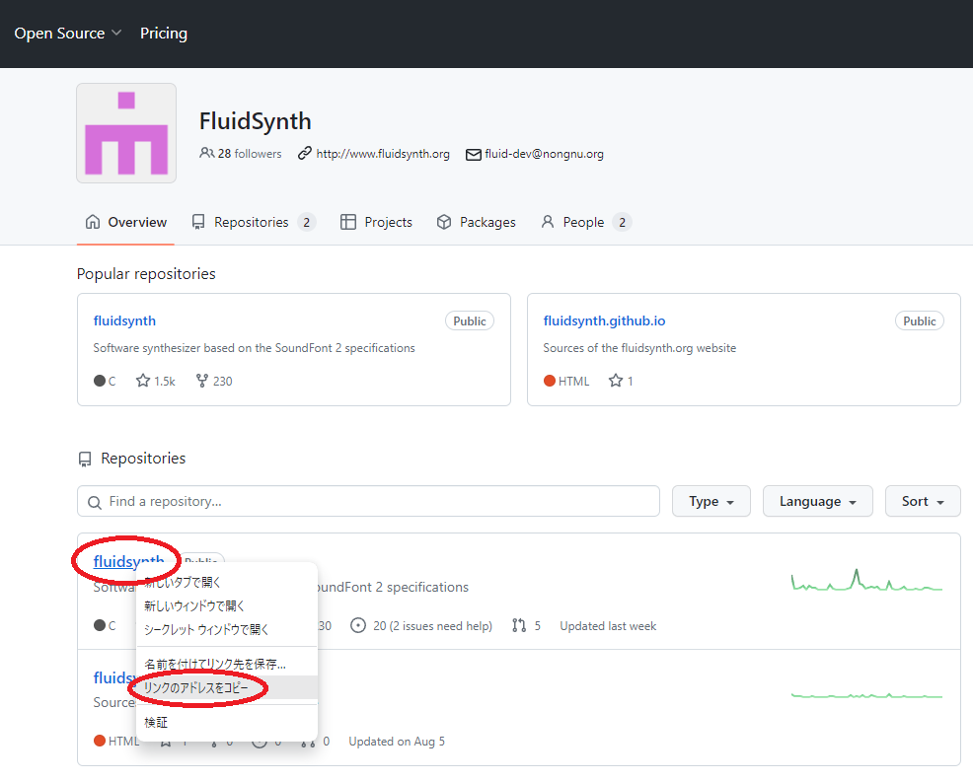Click the SoundFont 2 description on the popular card

tap(255, 348)
